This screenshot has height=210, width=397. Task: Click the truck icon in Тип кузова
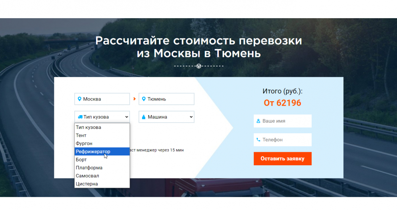(80, 117)
